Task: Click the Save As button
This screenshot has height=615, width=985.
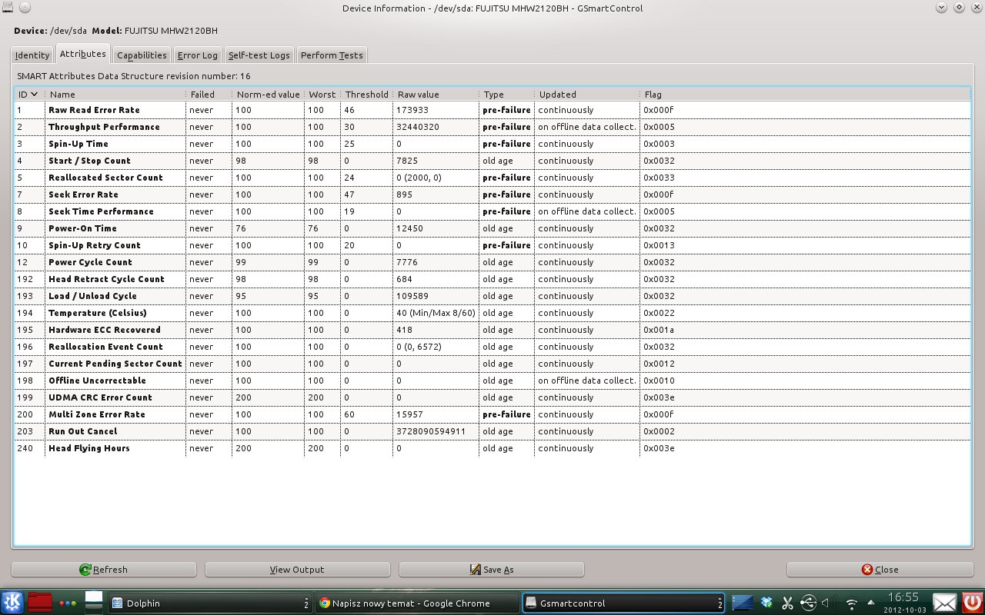Action: (492, 570)
